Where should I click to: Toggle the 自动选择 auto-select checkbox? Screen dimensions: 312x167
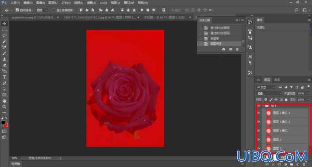[x=17, y=10]
